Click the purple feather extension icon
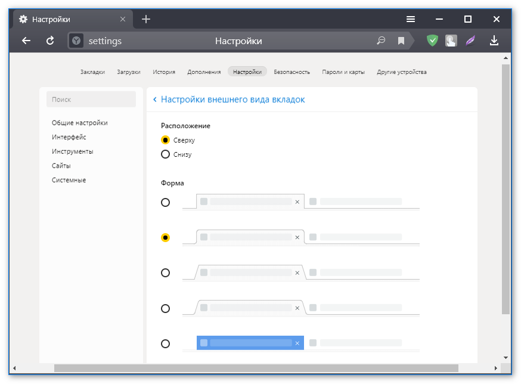Viewport: 521px width, 384px height. point(471,41)
